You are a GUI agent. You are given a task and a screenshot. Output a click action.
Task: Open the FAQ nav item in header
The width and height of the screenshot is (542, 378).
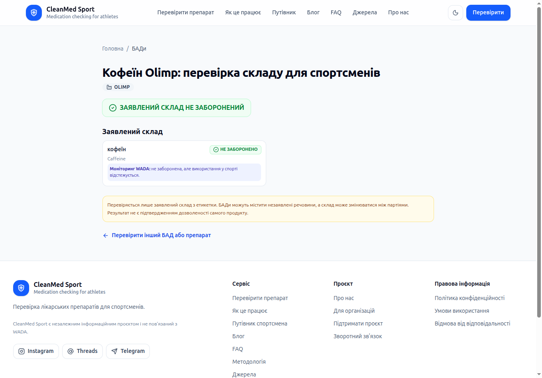336,12
